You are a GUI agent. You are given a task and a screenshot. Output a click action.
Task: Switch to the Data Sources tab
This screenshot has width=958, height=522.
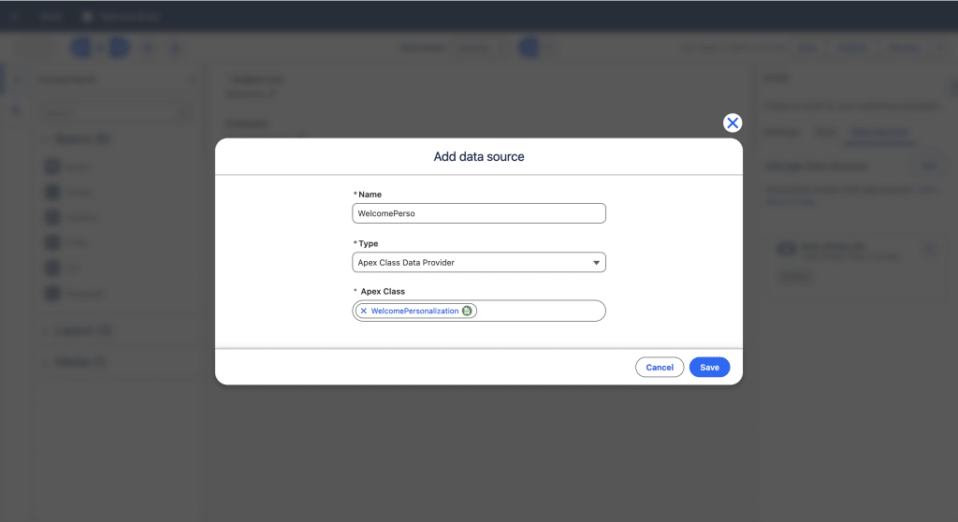(x=878, y=133)
